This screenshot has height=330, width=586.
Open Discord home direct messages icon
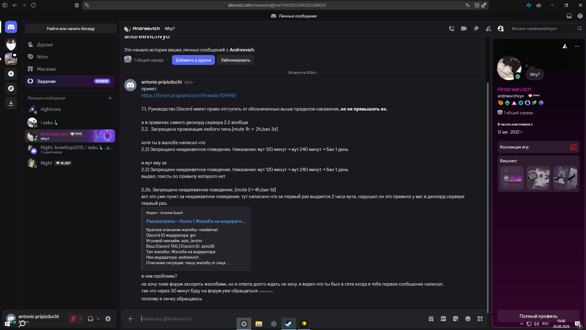(11, 27)
